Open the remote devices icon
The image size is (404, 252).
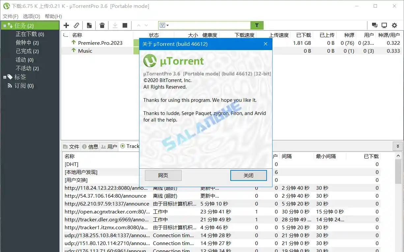pyautogui.click(x=384, y=25)
